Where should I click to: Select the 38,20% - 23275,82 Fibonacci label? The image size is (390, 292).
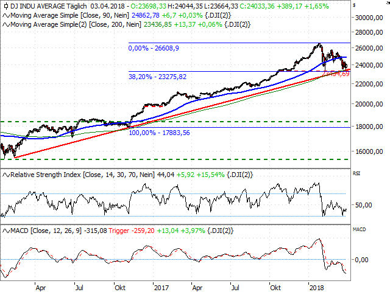point(157,77)
